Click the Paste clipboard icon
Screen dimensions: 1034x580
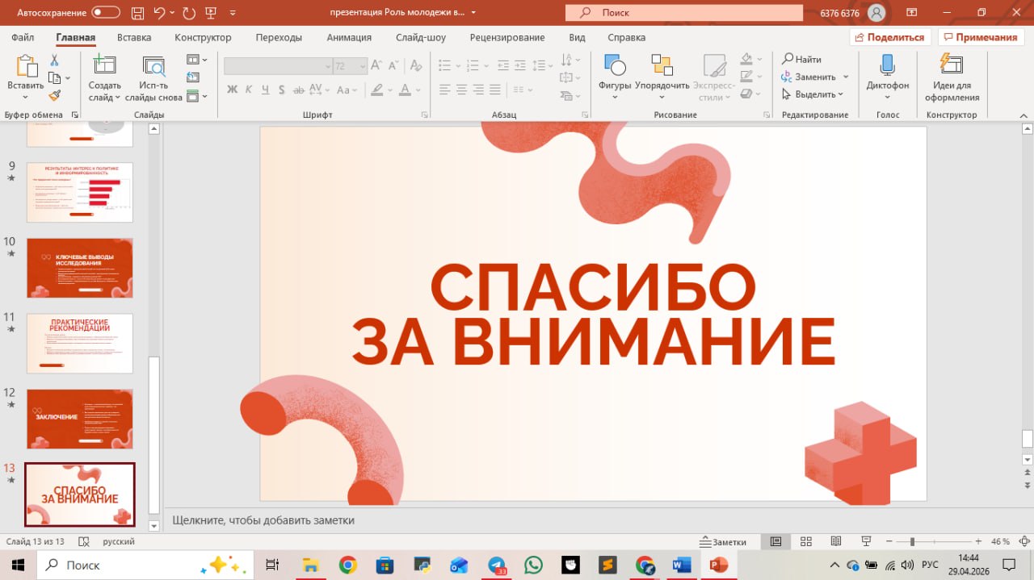(26, 66)
